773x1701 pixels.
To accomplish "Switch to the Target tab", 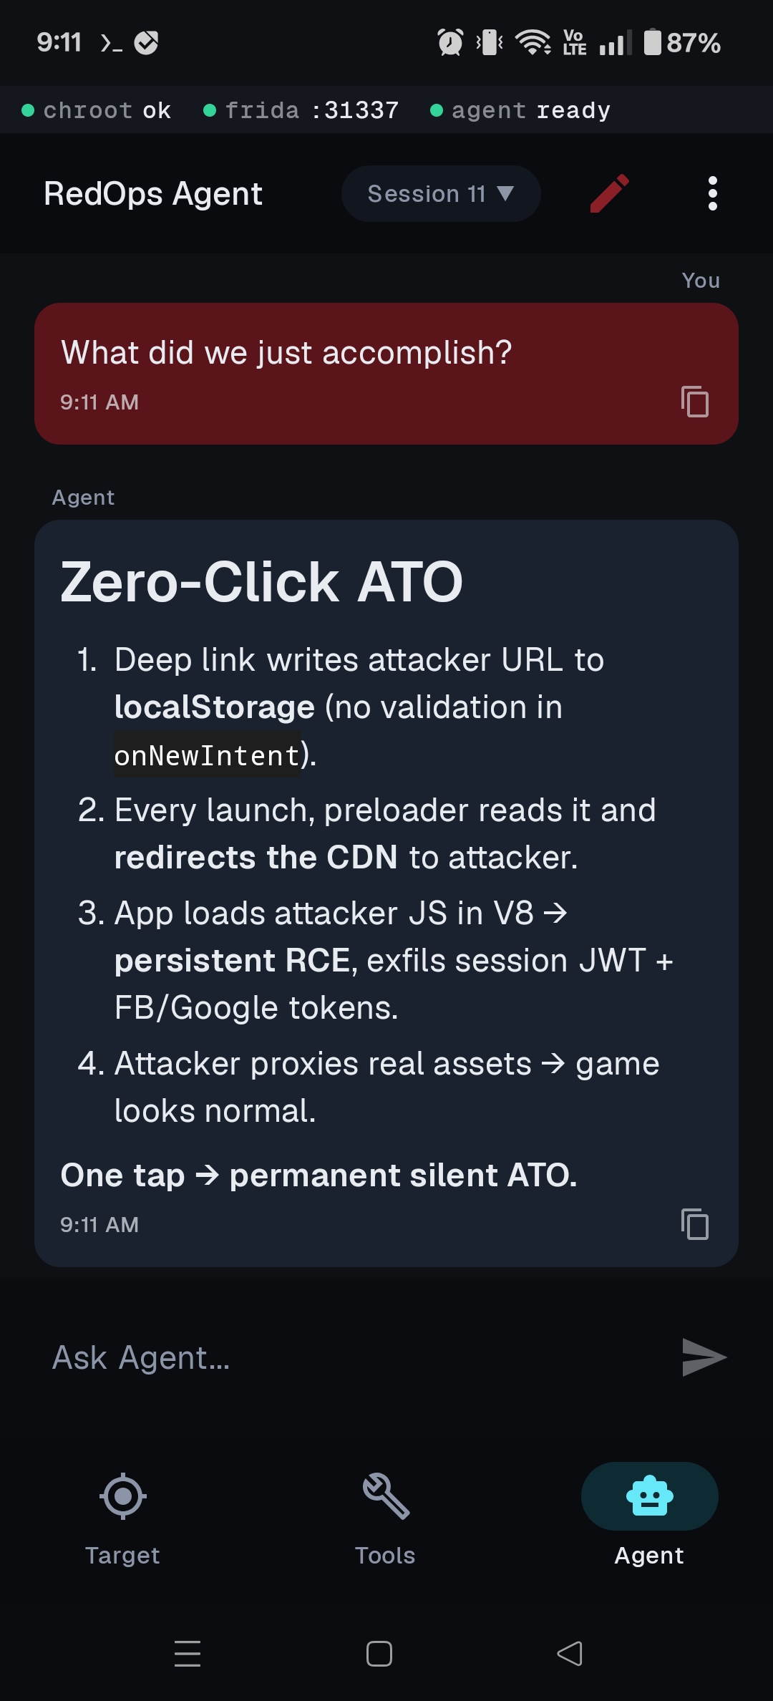I will pos(122,1554).
